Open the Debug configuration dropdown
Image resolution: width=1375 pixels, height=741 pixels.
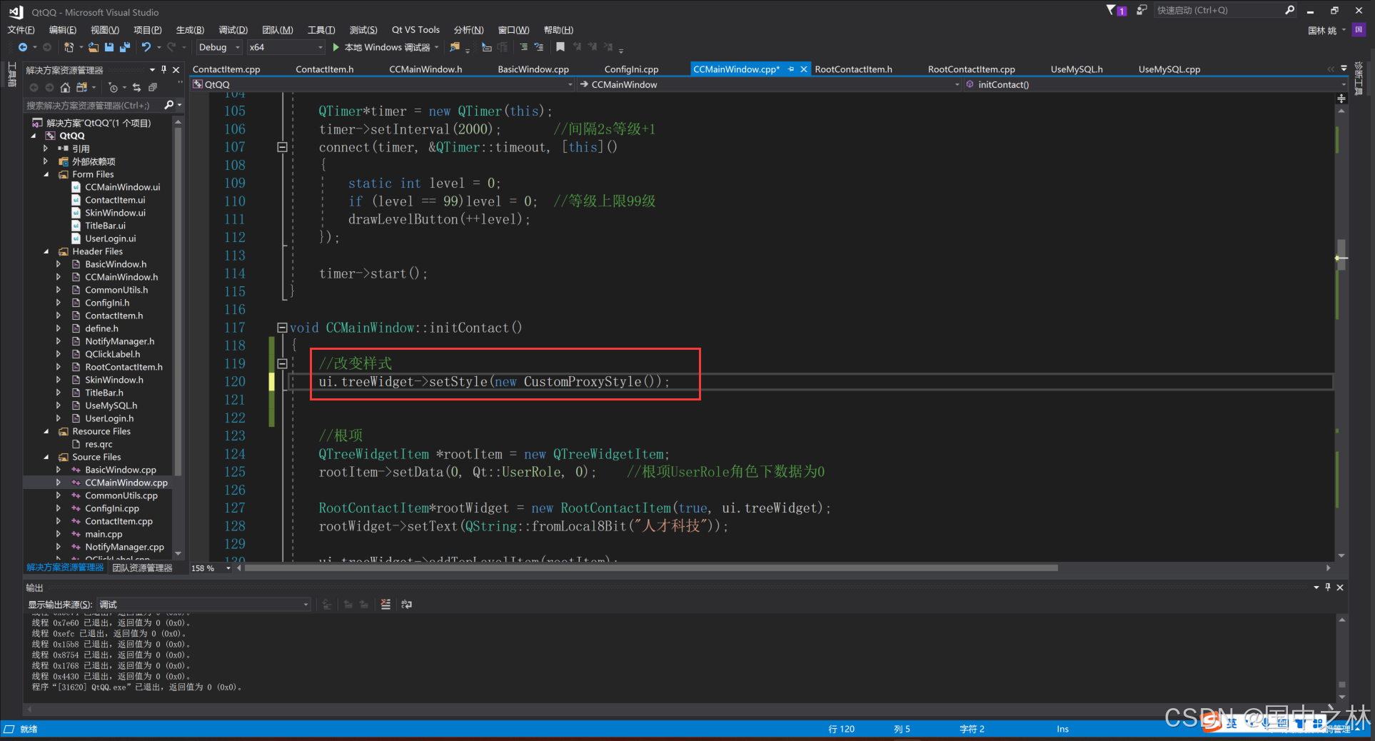(218, 47)
